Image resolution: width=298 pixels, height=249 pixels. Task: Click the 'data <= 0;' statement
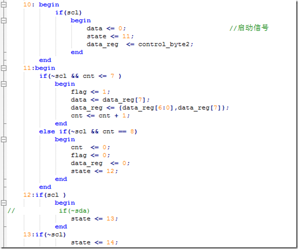point(106,28)
